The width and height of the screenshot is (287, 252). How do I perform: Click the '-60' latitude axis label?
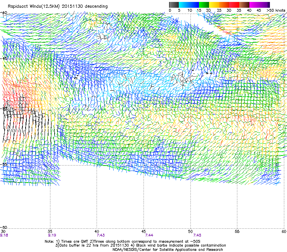4,227
